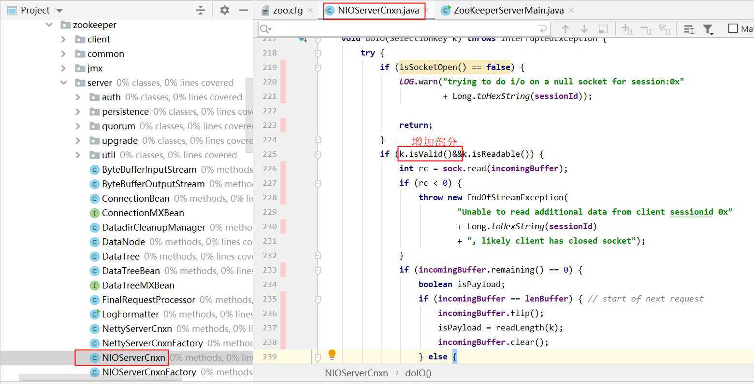Expand the common folder
754x384 pixels.
(63, 54)
